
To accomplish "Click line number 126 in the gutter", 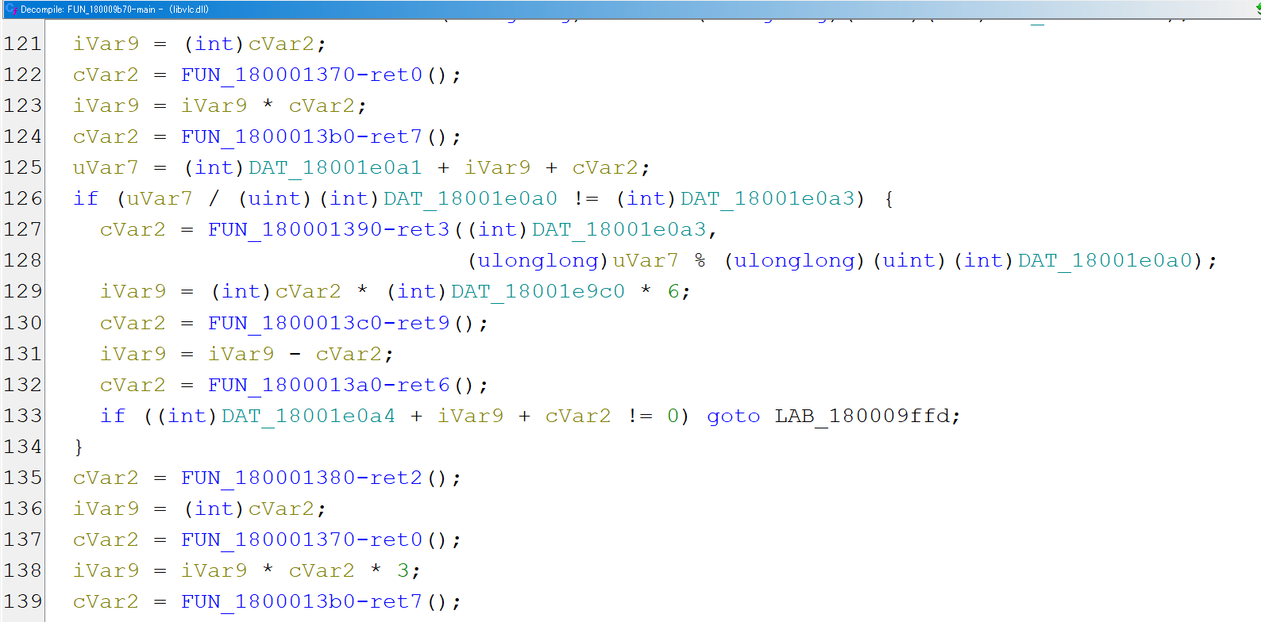I will pos(22,198).
